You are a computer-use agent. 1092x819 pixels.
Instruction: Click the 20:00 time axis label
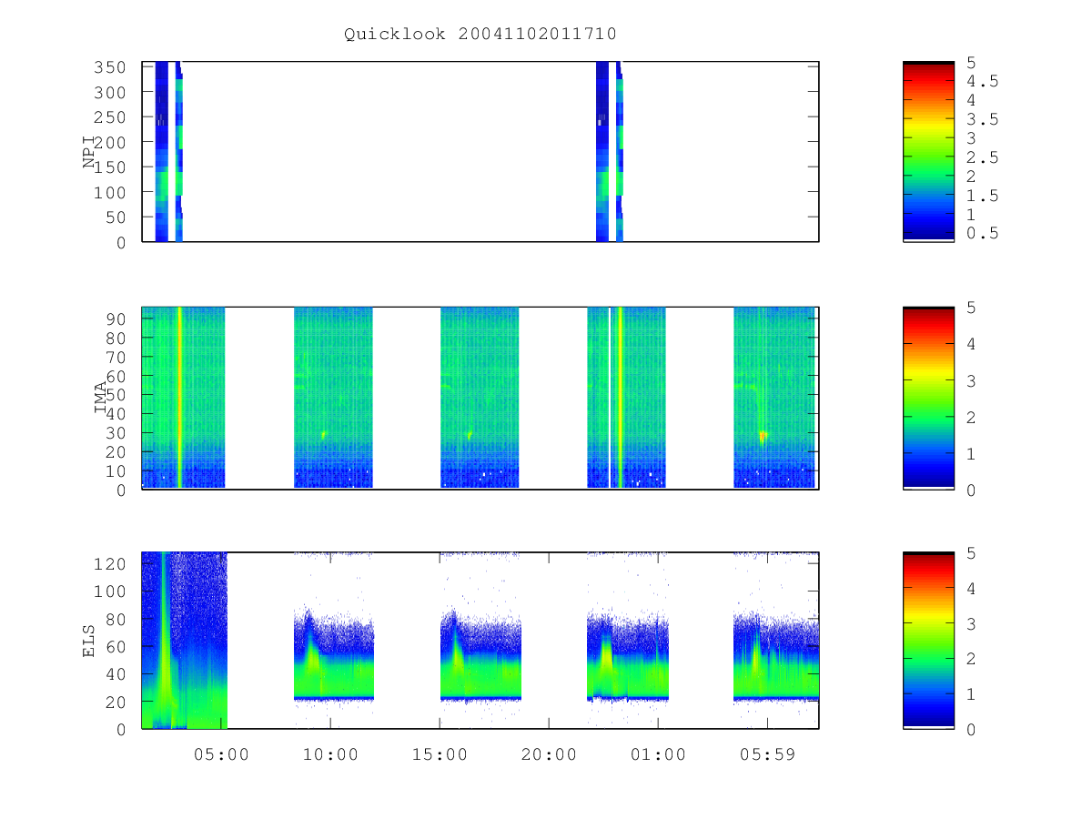click(x=549, y=755)
